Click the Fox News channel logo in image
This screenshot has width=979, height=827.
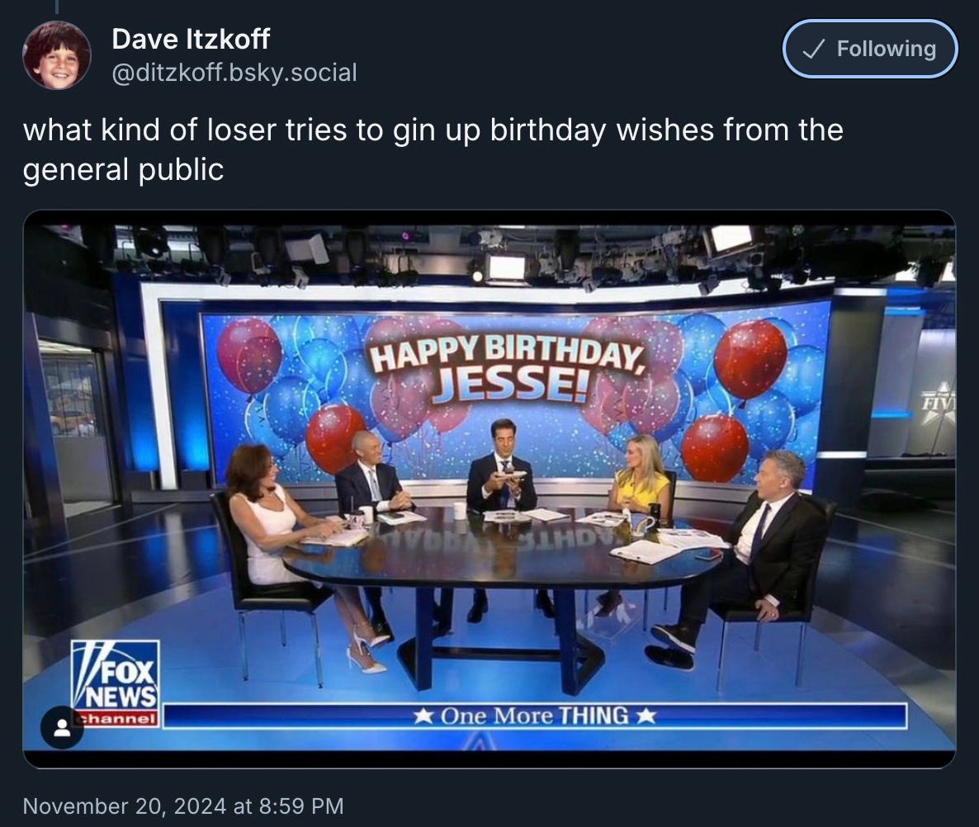(x=116, y=683)
